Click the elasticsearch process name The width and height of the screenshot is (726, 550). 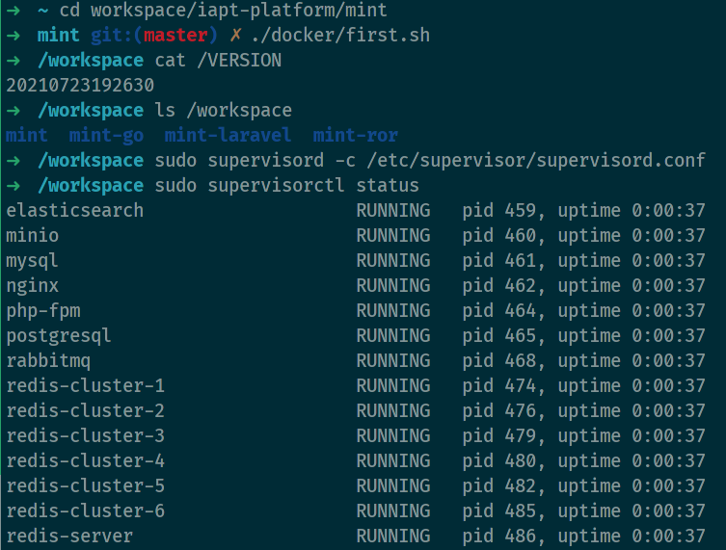pos(74,211)
